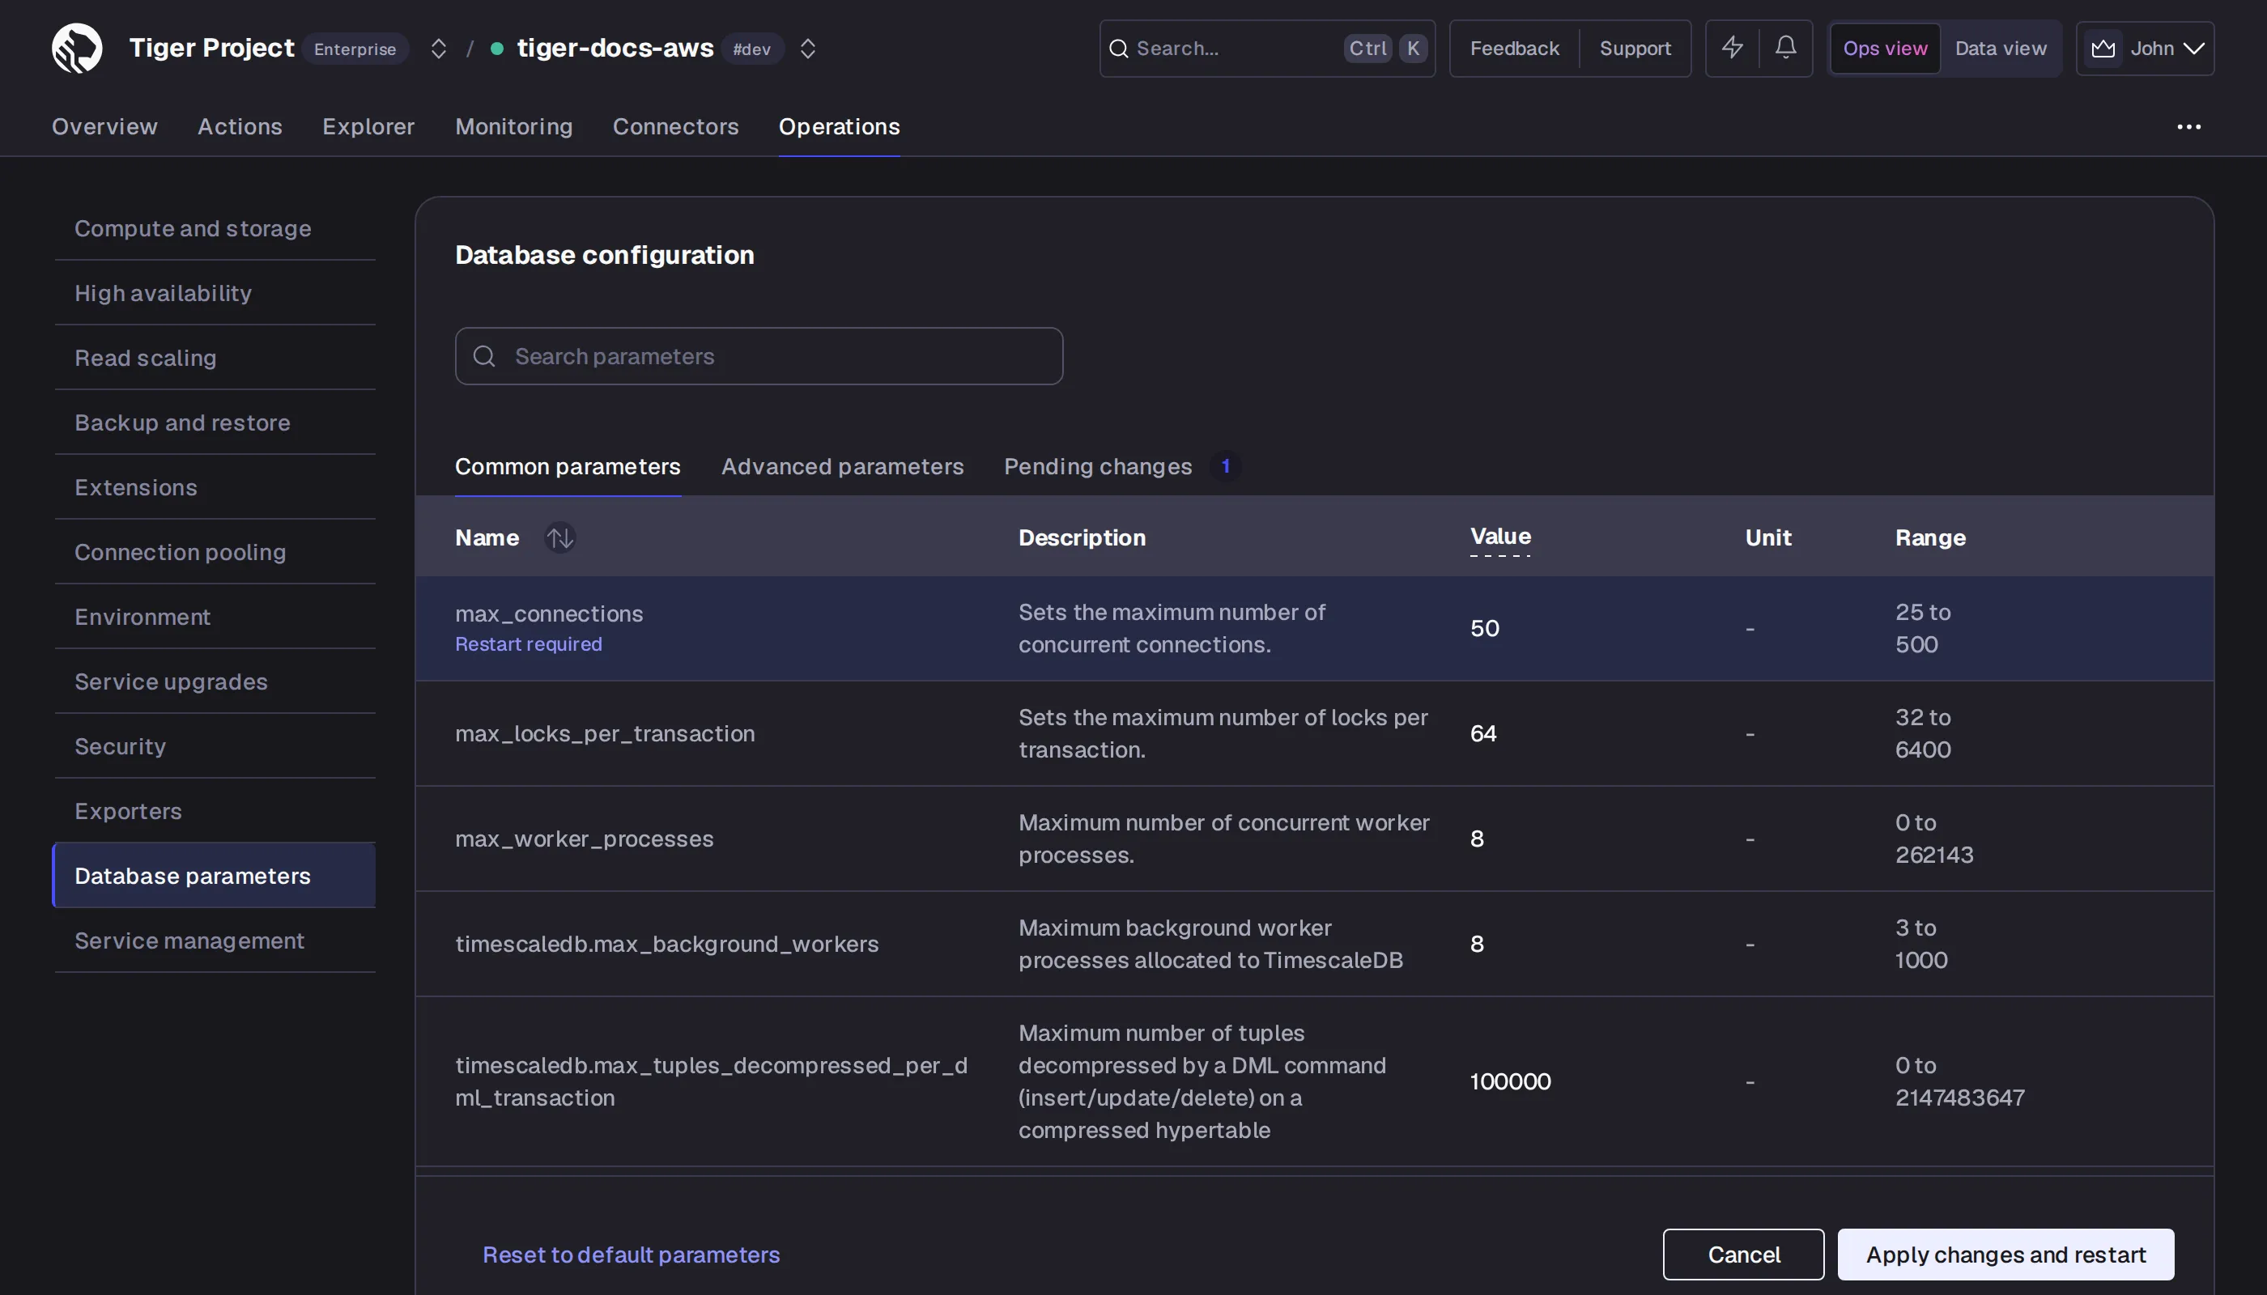Open Connection pooling settings
The image size is (2267, 1295).
point(215,552)
